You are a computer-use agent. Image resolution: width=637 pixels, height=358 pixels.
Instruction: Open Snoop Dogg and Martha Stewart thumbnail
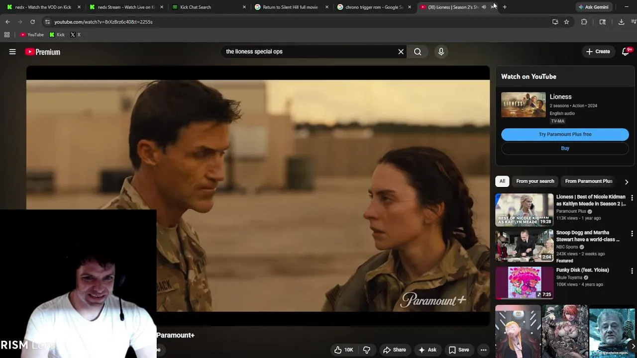[x=524, y=246]
